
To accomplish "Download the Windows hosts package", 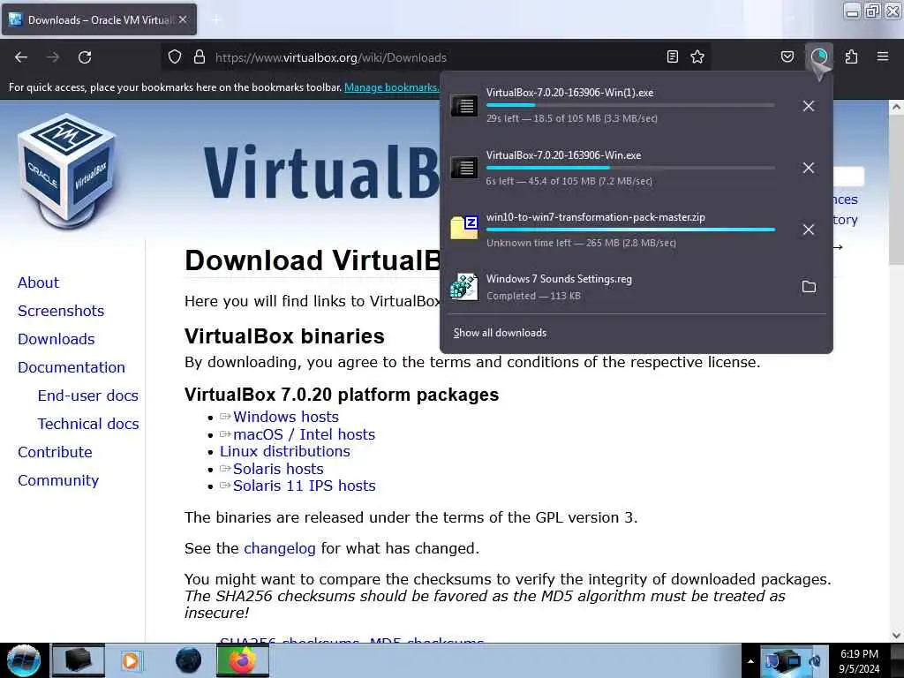I will [286, 417].
